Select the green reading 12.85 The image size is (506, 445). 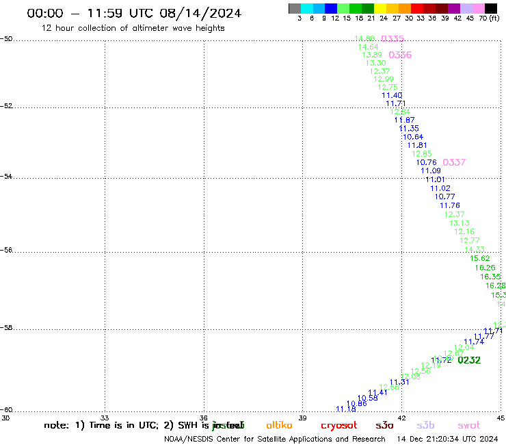click(422, 154)
